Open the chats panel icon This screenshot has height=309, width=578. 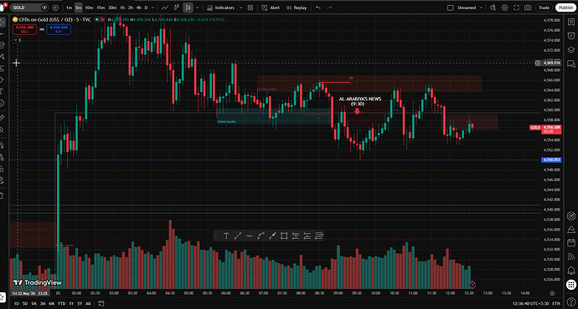coord(571,64)
